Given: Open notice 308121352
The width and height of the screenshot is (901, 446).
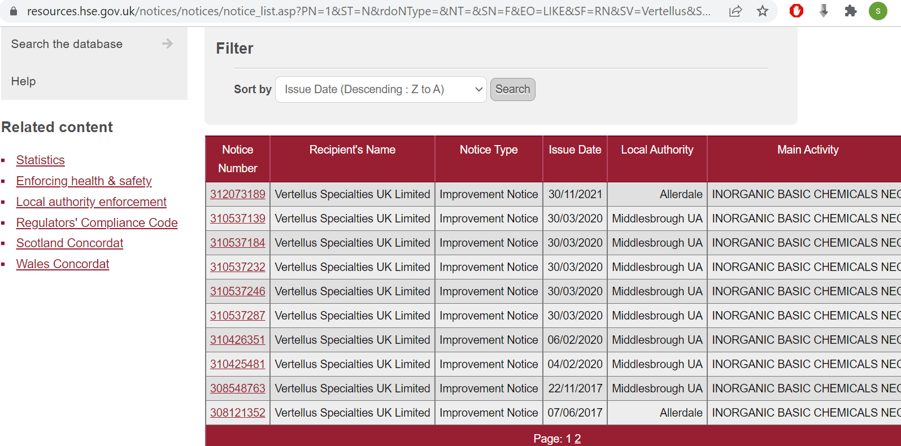Looking at the screenshot, I should [x=238, y=413].
